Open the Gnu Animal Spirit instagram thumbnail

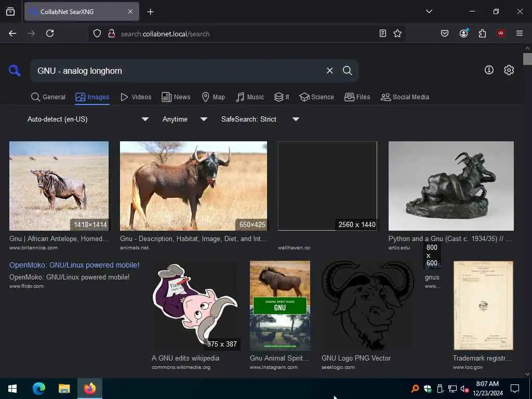[x=280, y=305]
